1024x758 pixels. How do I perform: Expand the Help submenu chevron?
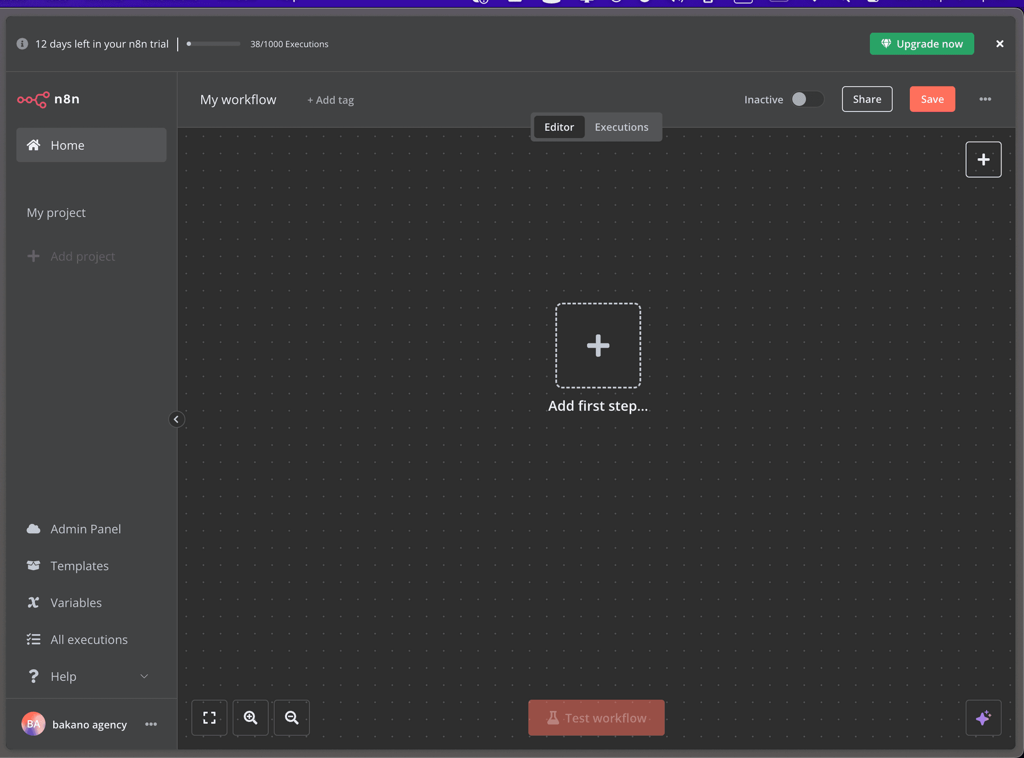tap(144, 676)
